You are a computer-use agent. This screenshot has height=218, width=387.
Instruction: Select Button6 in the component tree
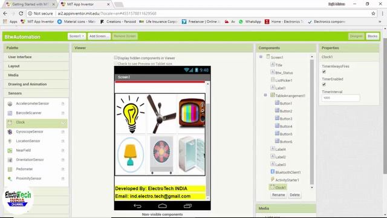(286, 142)
